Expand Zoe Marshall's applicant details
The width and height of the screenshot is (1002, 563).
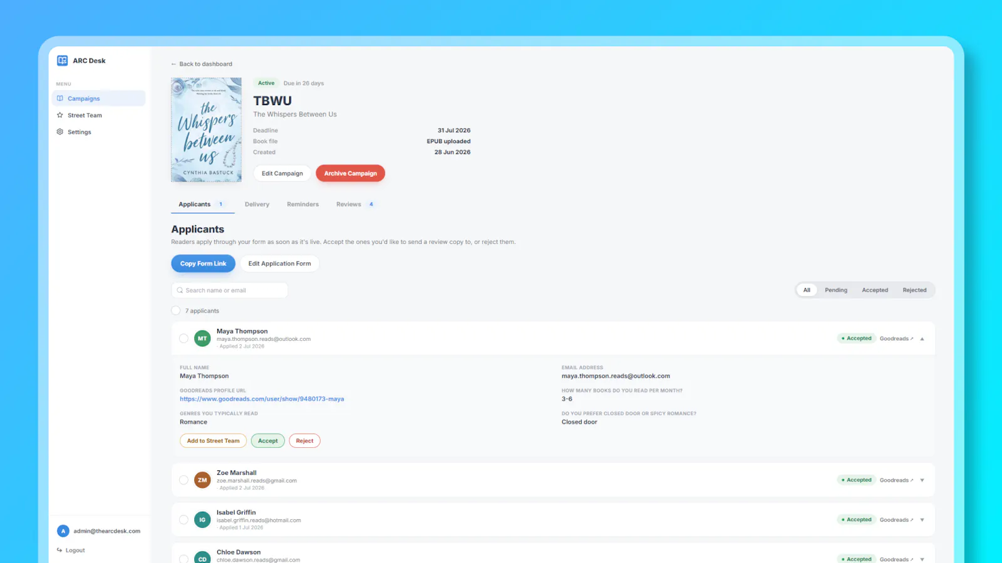point(922,480)
